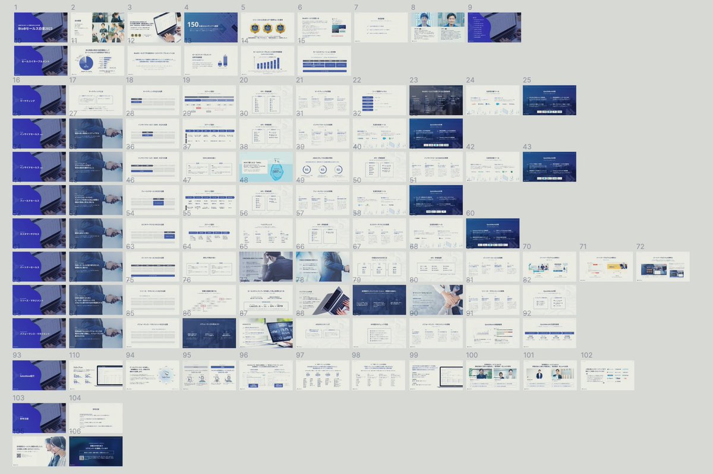
Task: Open slide 83 section パフォーマンス・マネジメント
Action: 40,333
